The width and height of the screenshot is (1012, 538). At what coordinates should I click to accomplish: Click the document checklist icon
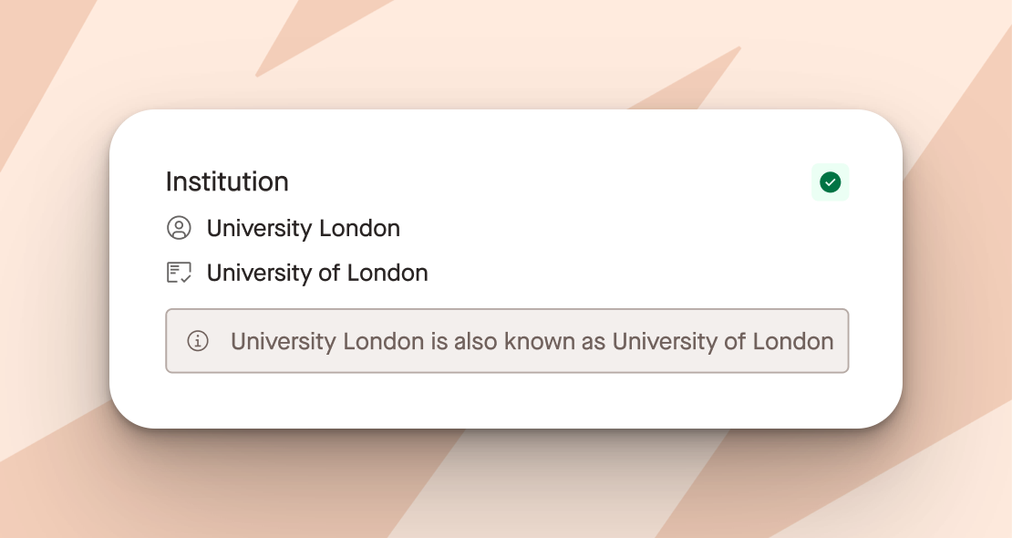[179, 273]
